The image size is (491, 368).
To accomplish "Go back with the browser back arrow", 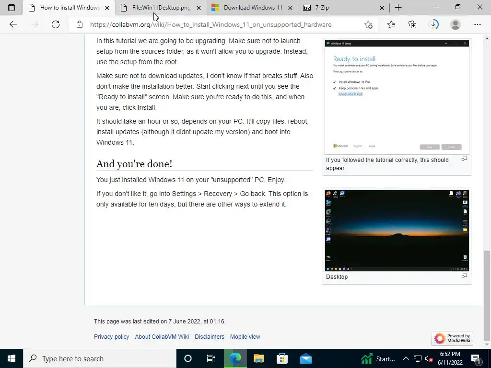I will pos(13,24).
